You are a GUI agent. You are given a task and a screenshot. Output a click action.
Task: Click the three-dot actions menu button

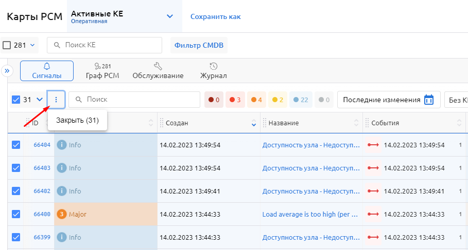point(56,100)
